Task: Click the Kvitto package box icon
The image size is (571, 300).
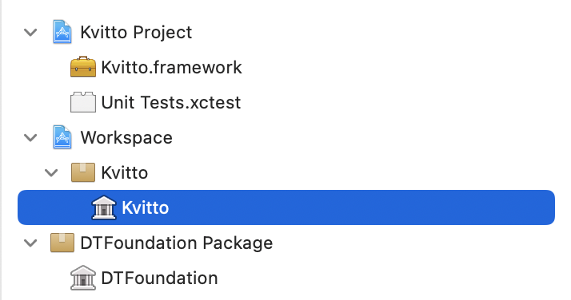Action: click(x=83, y=172)
